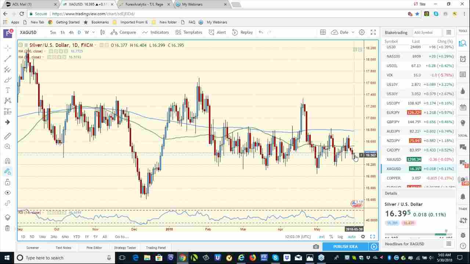
Task: Open the alerts alarm clock panel icon
Action: point(463,59)
